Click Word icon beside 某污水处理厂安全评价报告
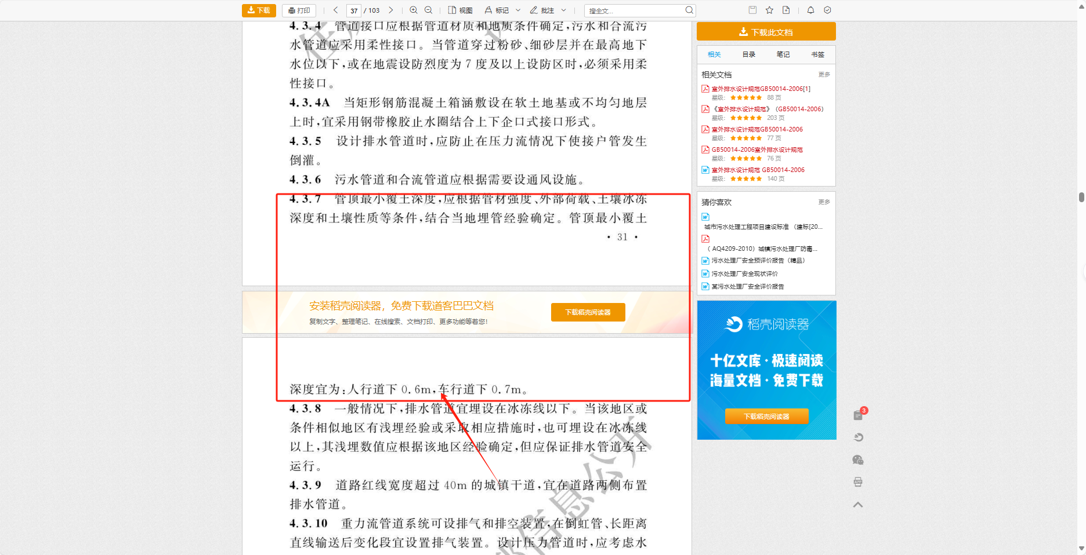 click(x=705, y=286)
